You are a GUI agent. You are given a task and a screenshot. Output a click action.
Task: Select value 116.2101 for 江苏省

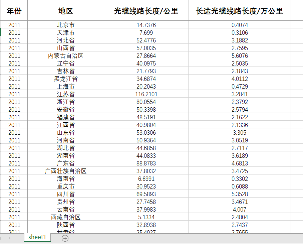pyautogui.click(x=146, y=94)
